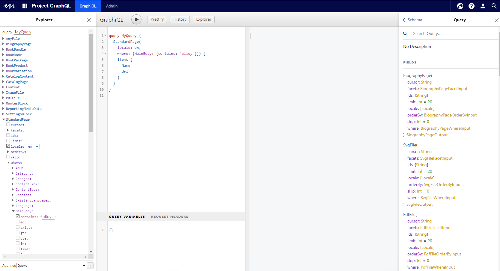This screenshot has height=271, width=500.
Task: Fold line 1 query code arrow
Action: coord(106,36)
